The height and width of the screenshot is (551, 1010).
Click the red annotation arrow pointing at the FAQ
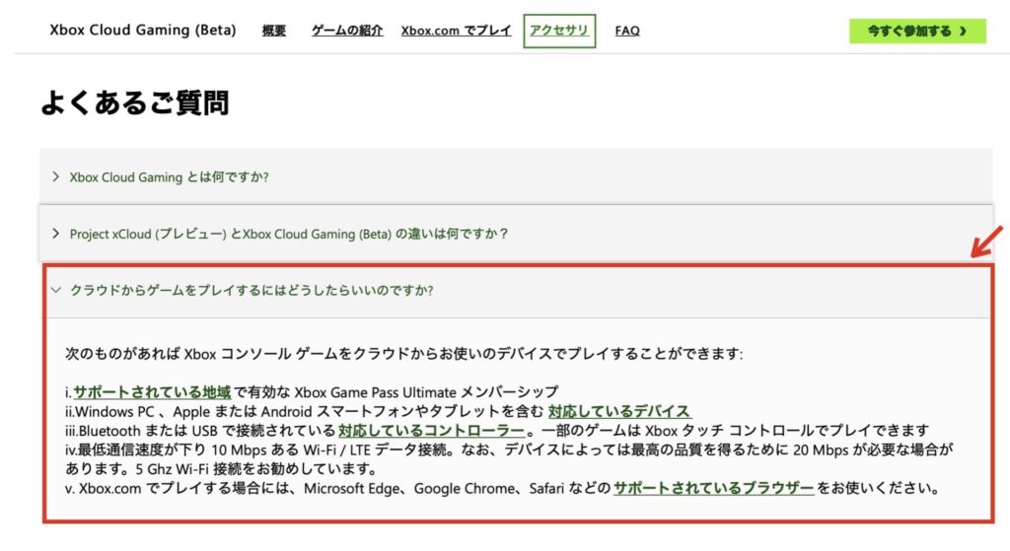988,242
